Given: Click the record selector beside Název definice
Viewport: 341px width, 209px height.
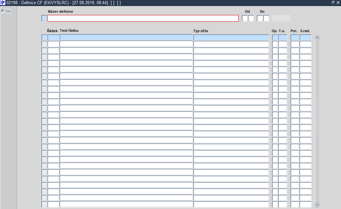Looking at the screenshot, I should [x=44, y=18].
